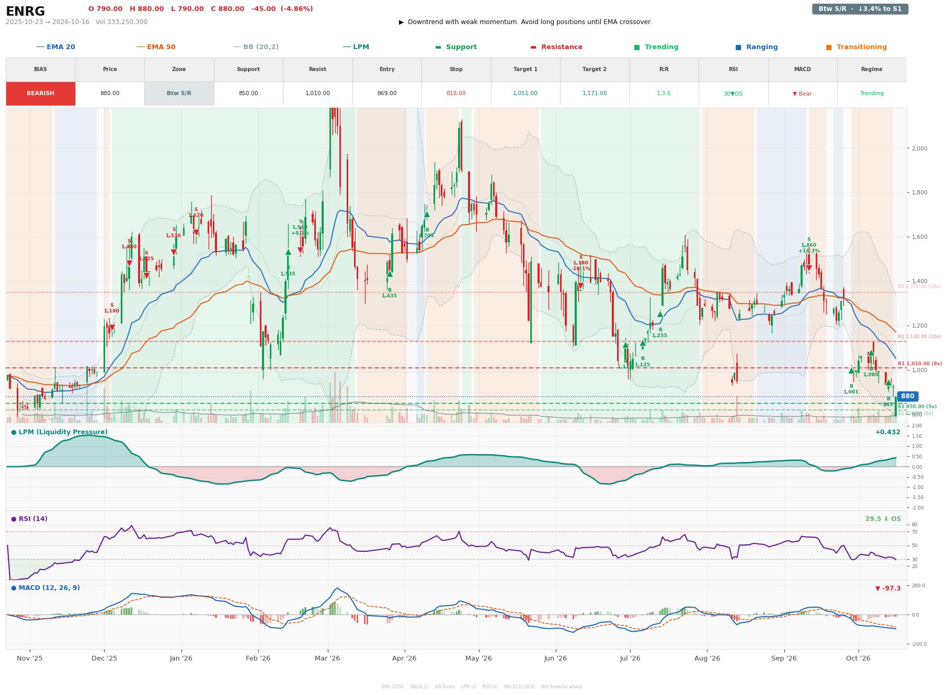The height and width of the screenshot is (695, 948).
Task: Click the sell marker labeled S 1,190
Action: click(111, 328)
